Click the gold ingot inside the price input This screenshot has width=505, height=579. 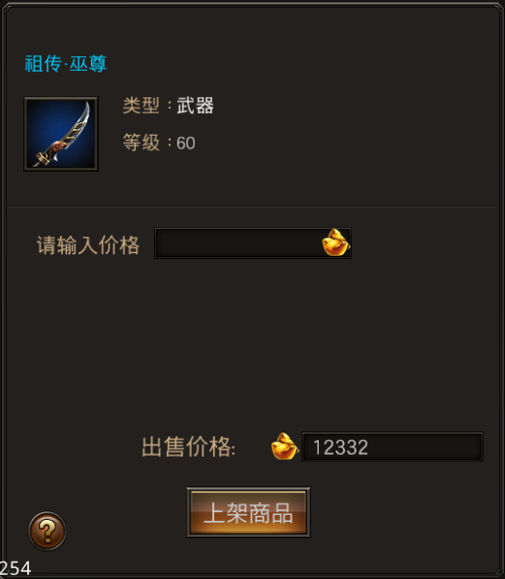point(335,242)
